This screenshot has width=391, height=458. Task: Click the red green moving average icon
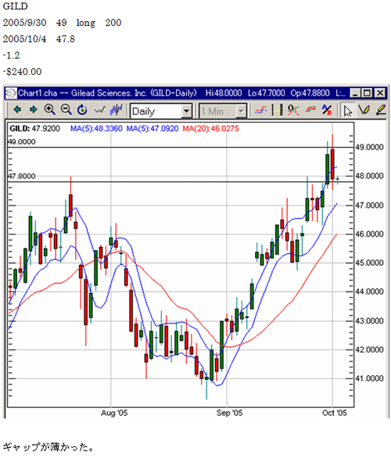310,110
